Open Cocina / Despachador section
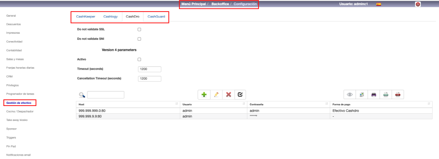Screen dimensions: 439x159 20,111
